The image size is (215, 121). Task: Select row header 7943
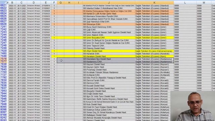click(3, 91)
